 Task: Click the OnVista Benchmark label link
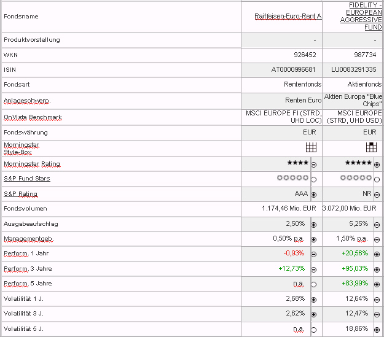(x=33, y=117)
